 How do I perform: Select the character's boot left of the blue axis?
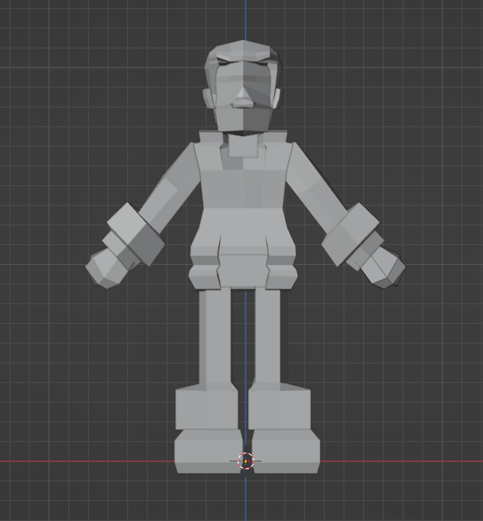208,451
